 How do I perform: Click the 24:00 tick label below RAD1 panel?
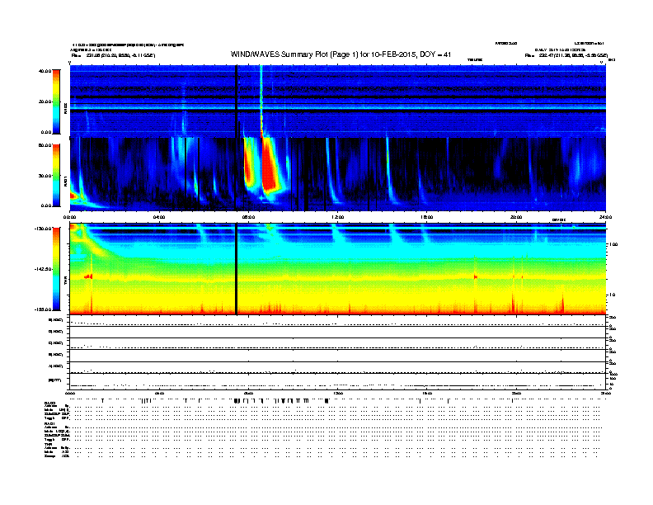(x=605, y=217)
